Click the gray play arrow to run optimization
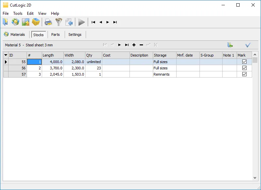 [x=82, y=22]
